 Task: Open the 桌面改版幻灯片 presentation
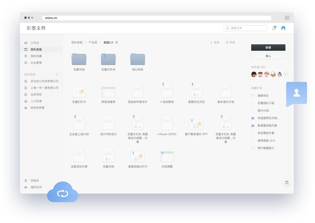pos(138,159)
